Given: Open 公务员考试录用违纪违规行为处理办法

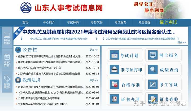Looking at the screenshot, I should pos(39,98).
